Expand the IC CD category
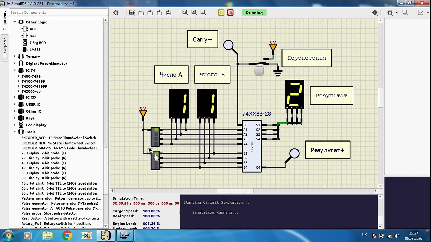 [15, 97]
